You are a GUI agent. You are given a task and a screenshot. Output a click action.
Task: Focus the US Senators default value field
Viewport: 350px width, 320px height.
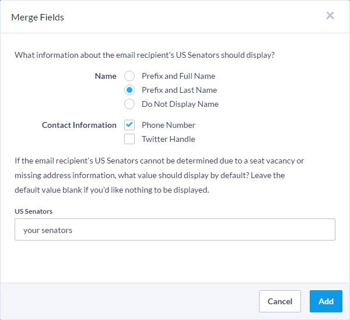point(175,229)
